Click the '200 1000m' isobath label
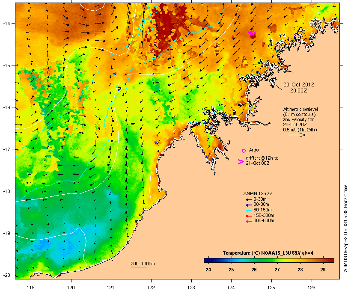Image resolution: width=351 pixels, height=291 pixels. [x=143, y=264]
